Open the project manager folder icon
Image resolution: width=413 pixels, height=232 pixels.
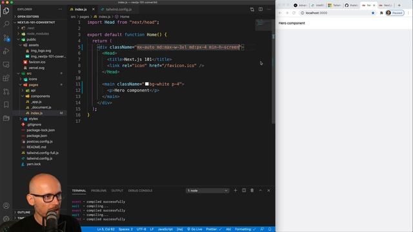click(6, 118)
